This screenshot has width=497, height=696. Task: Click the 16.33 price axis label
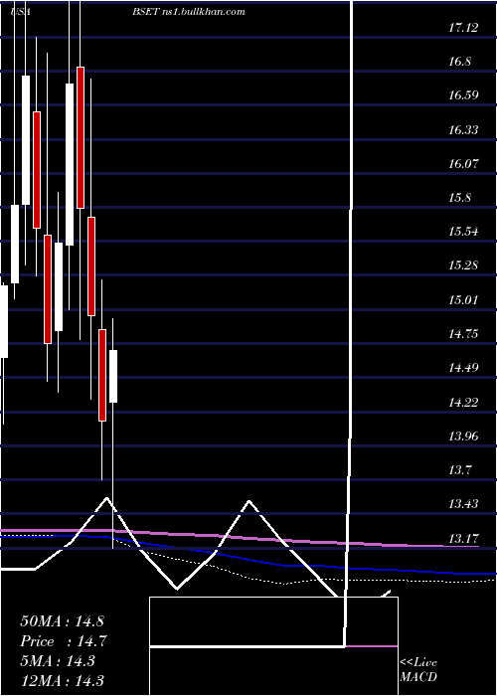(463, 130)
